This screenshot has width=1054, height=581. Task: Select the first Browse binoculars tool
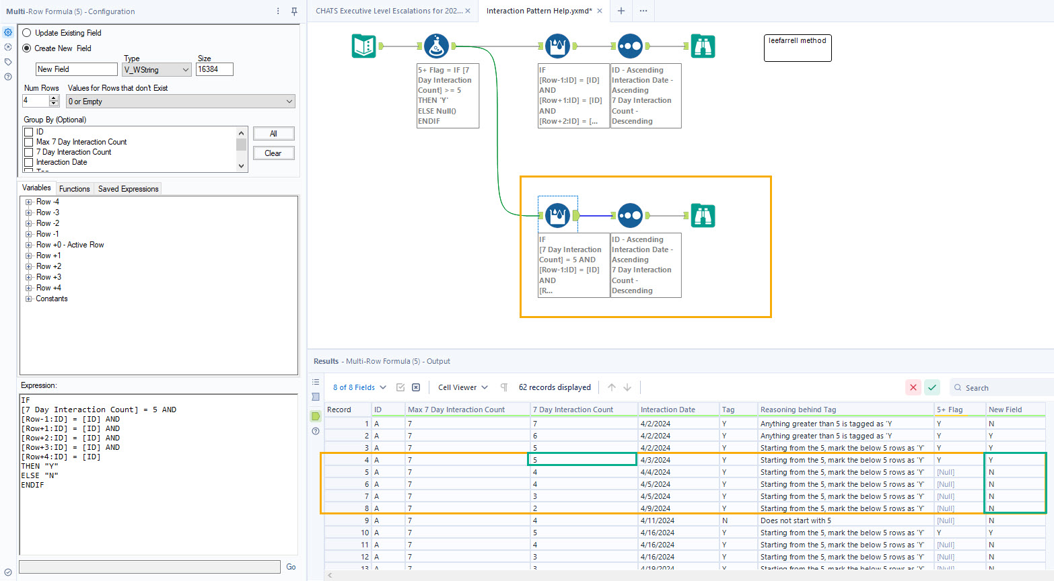pyautogui.click(x=703, y=46)
